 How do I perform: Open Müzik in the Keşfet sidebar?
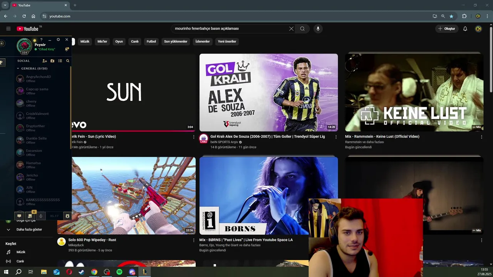pyautogui.click(x=21, y=252)
